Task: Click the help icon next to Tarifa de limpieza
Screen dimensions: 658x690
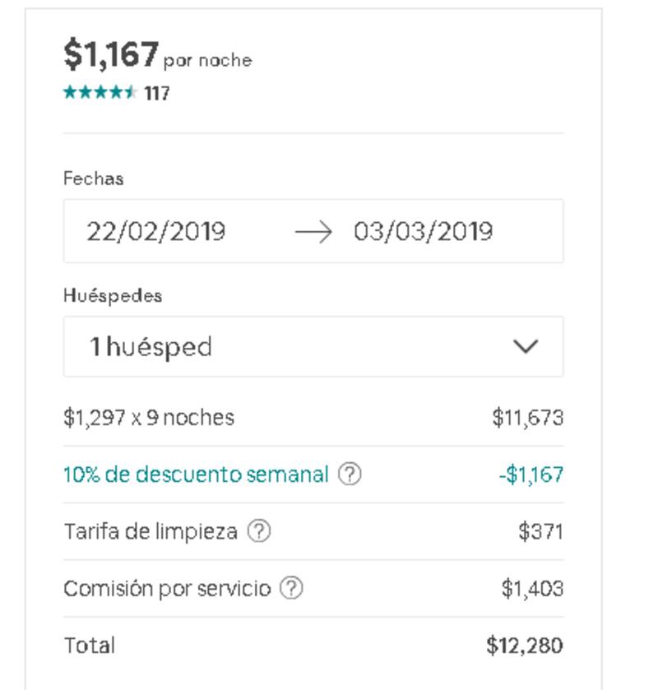Action: (259, 531)
